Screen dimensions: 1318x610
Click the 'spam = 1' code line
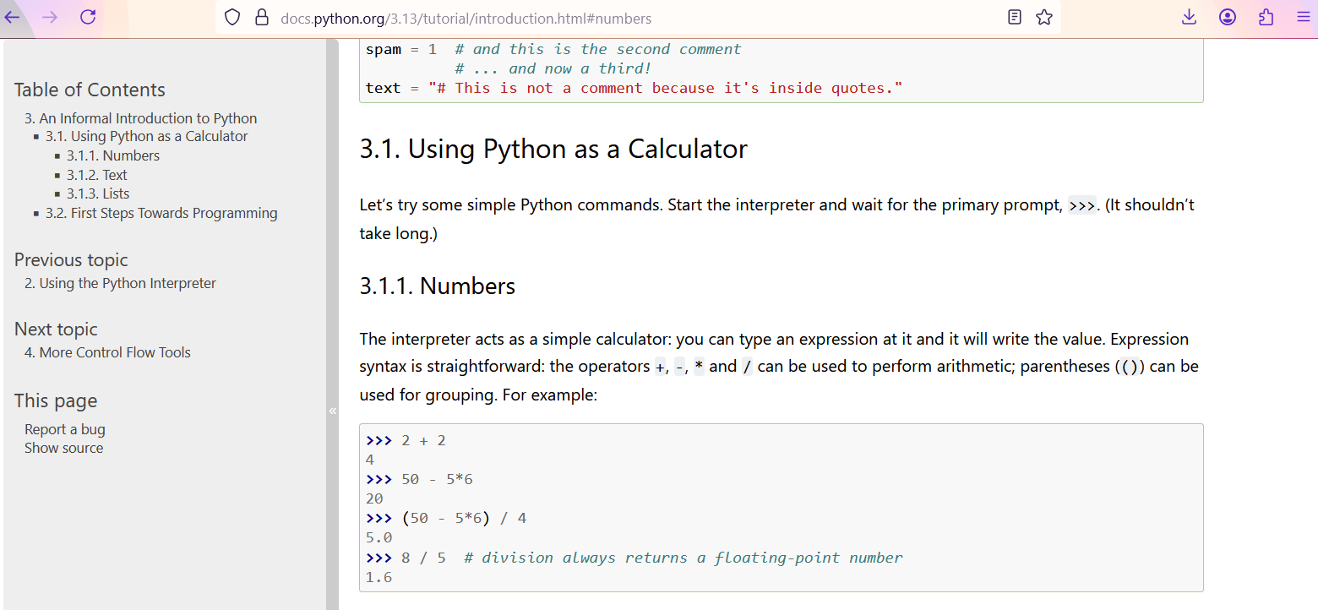401,49
